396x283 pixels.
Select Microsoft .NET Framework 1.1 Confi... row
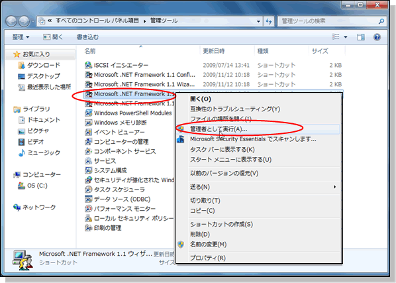213,75
